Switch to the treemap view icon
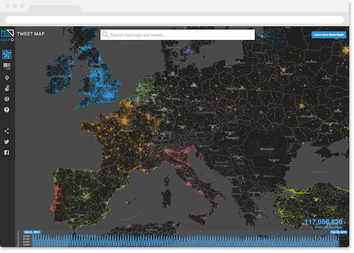Image resolution: width=354 pixels, height=253 pixels. (x=7, y=66)
